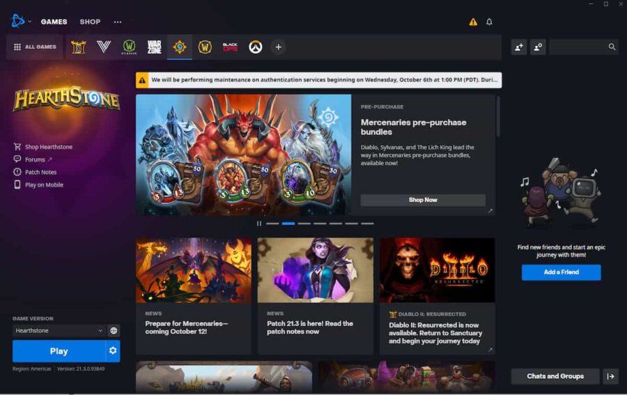
Task: Click the Add a Friend button
Action: [561, 272]
